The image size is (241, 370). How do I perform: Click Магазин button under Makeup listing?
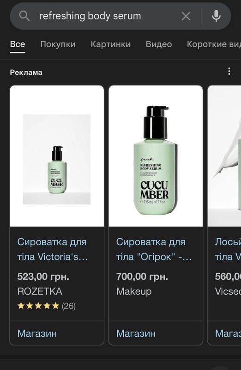(136, 333)
